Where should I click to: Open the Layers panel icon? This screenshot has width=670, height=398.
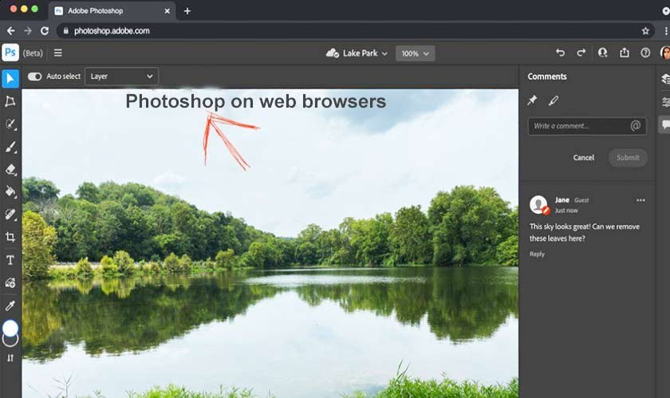[665, 79]
